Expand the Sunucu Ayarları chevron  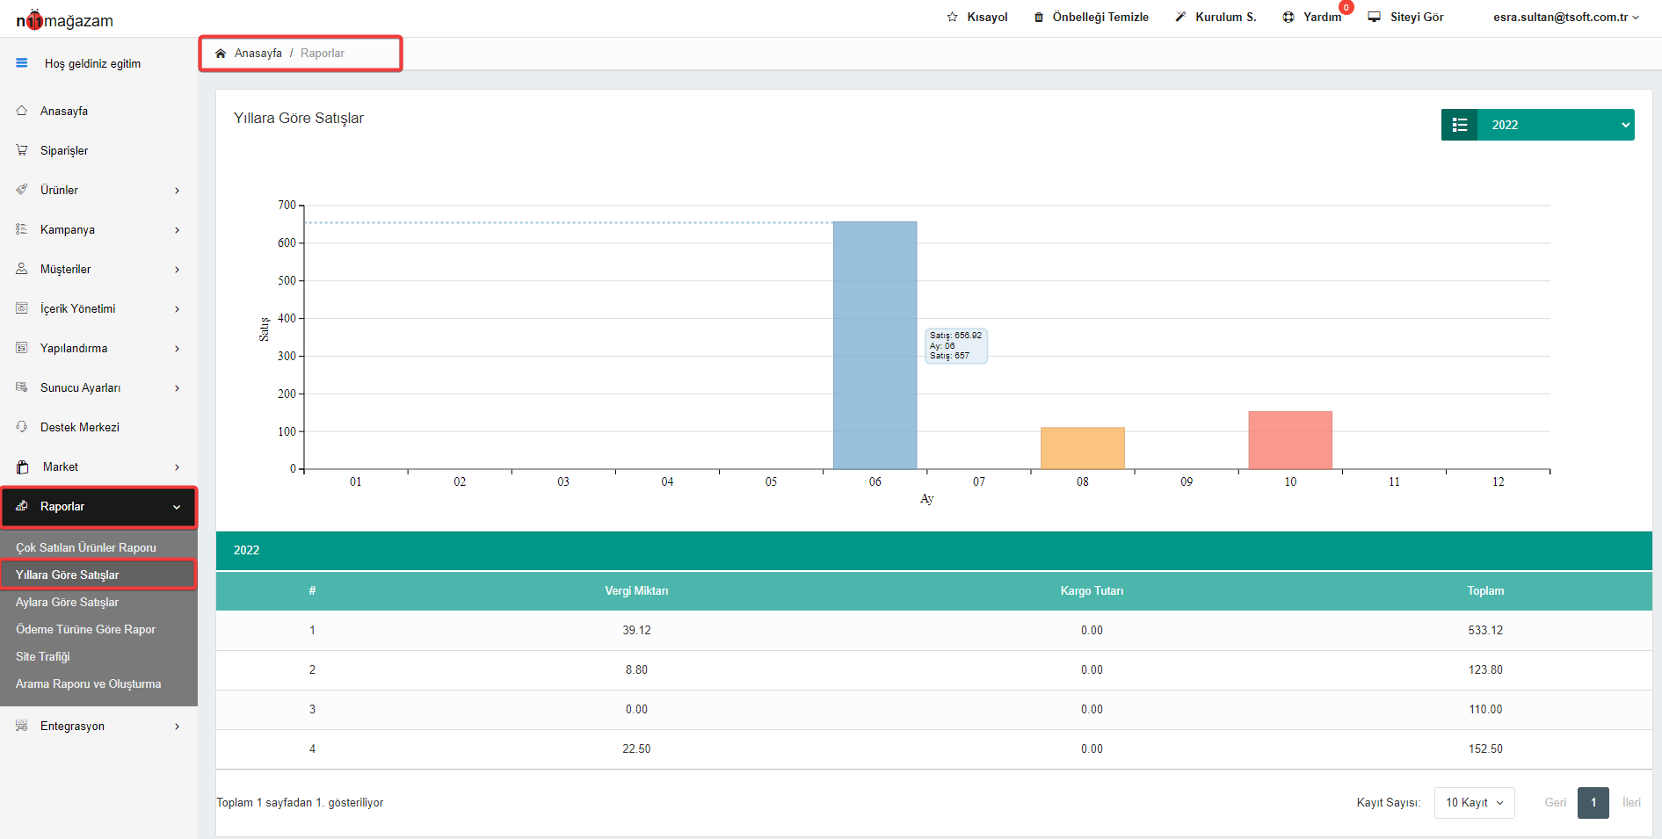(x=177, y=388)
